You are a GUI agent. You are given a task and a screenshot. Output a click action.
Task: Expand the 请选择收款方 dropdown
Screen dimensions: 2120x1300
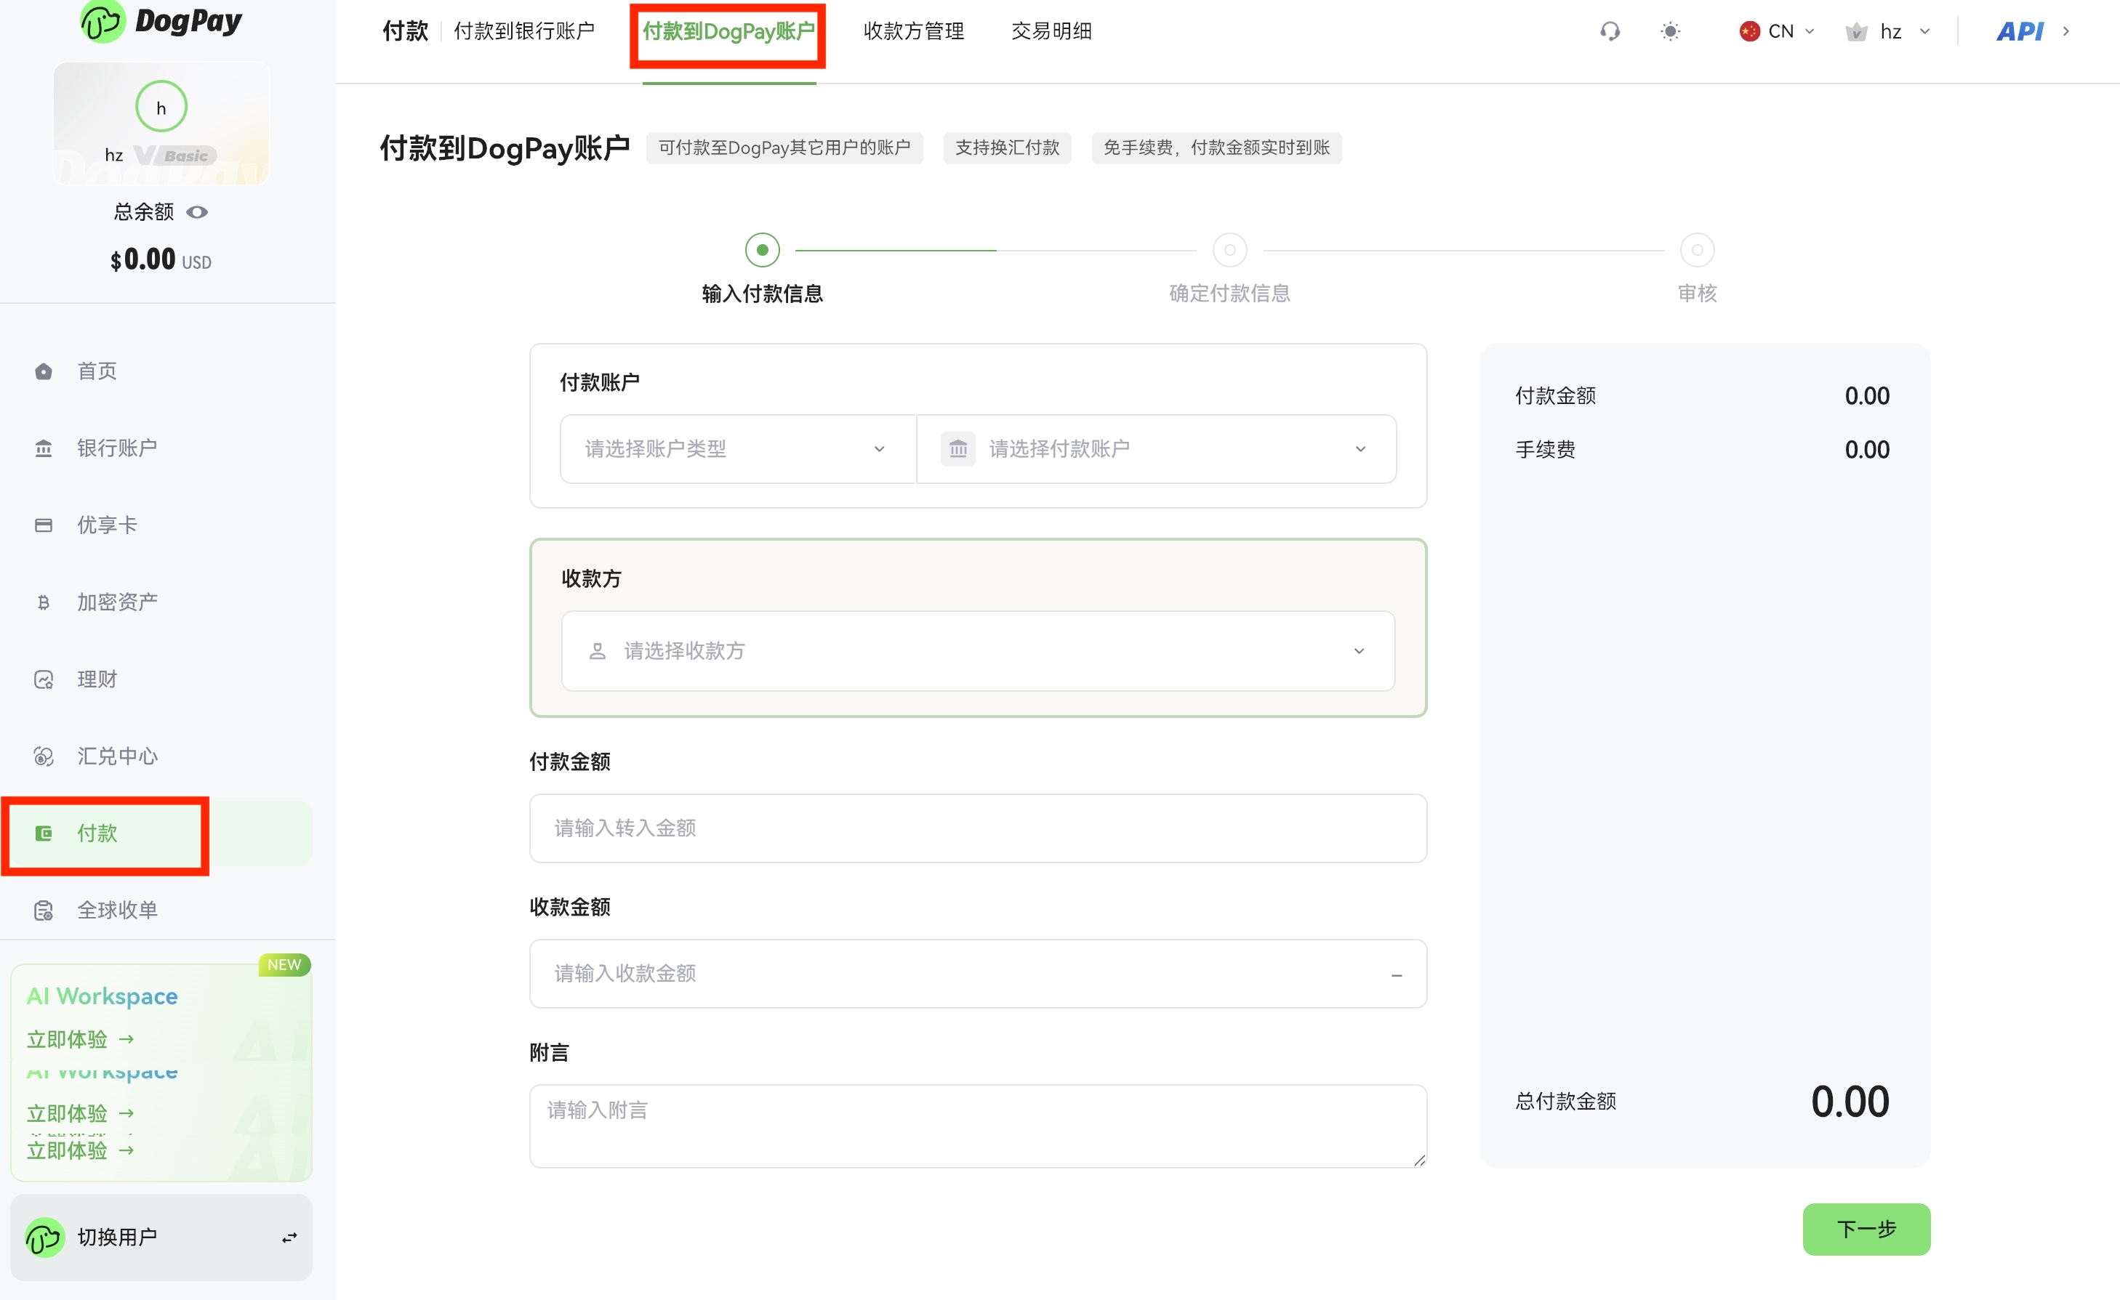pos(979,651)
